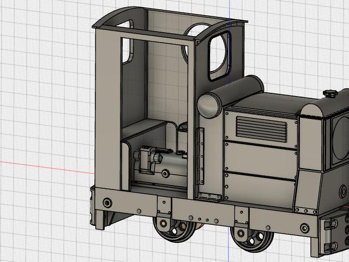Viewport: 349px width, 262px height.
Task: Pick the filler cap knob atop the hood
Action: tap(330, 93)
